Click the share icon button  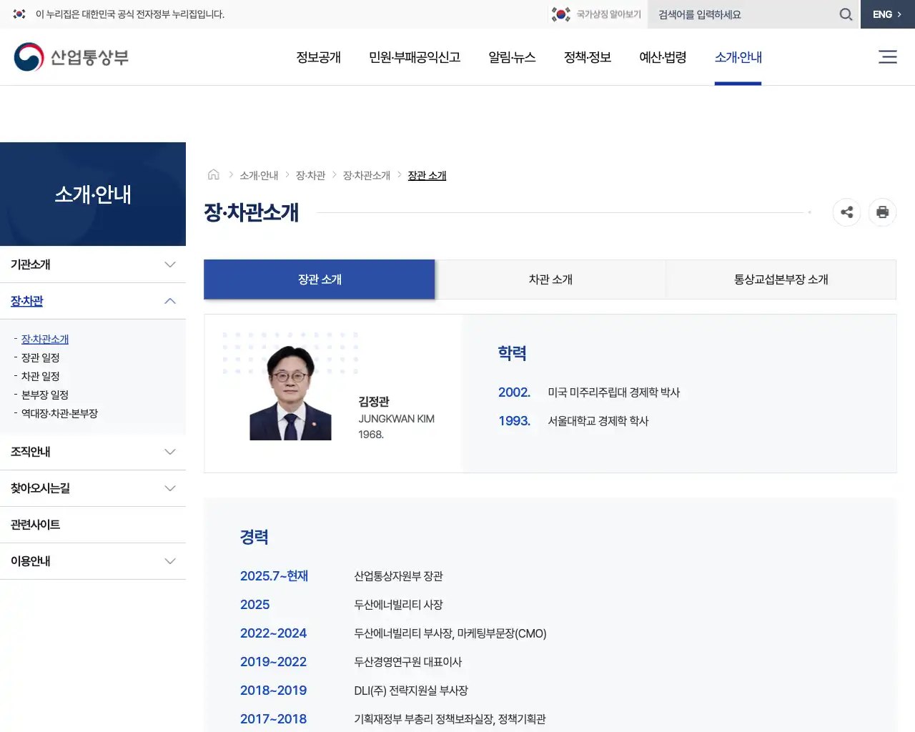[x=847, y=212]
